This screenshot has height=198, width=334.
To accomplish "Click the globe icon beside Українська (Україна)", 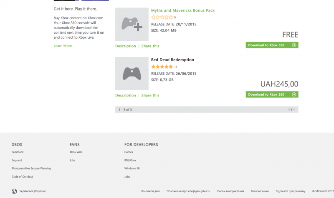I will (x=14, y=191).
